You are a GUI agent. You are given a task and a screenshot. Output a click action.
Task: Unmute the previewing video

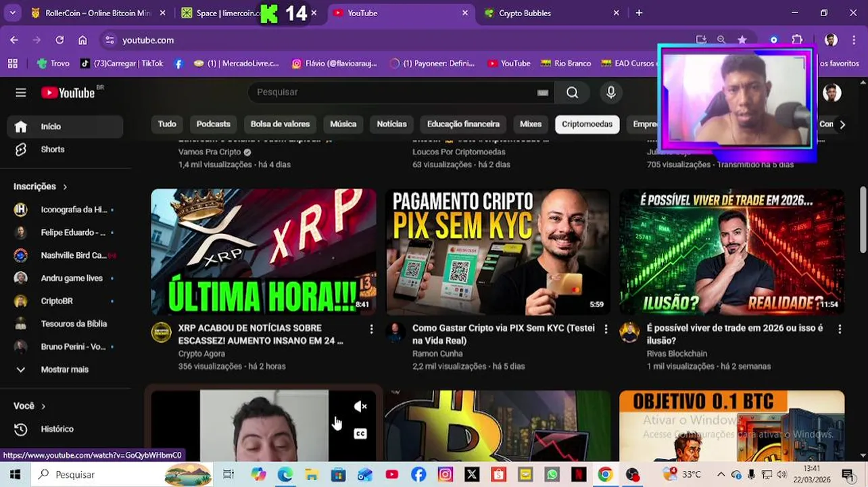click(x=360, y=407)
